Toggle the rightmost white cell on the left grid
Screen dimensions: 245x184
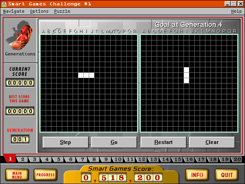pos(91,75)
